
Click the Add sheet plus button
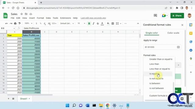(x=9, y=99)
